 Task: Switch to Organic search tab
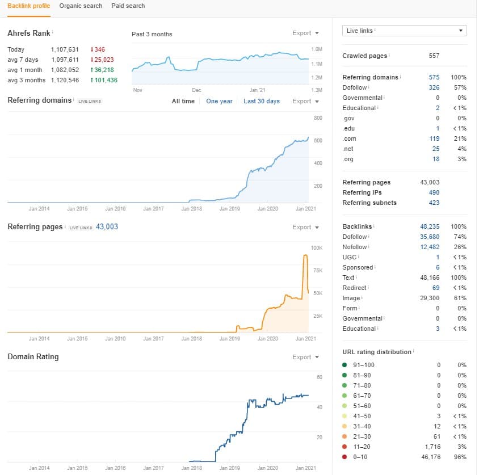pos(81,6)
